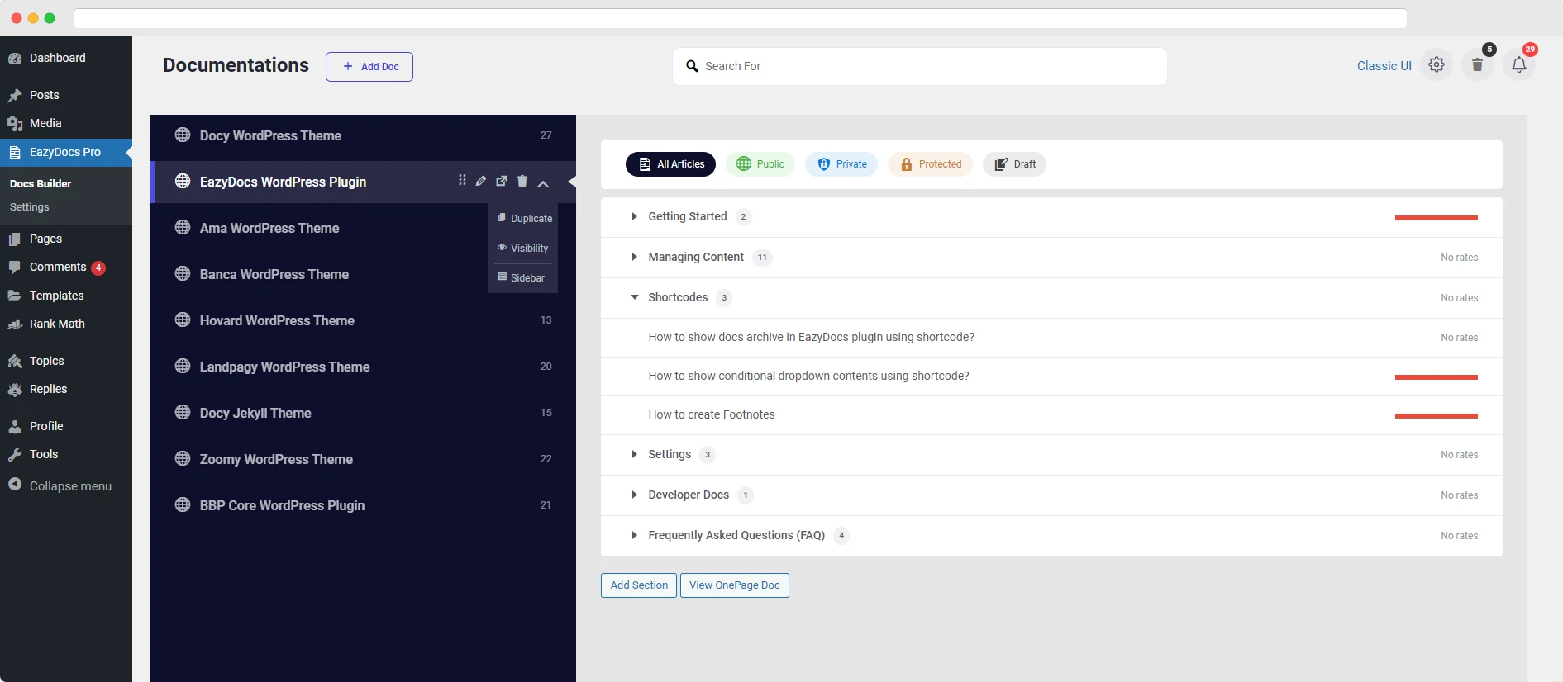Viewport: 1563px width, 682px height.
Task: Open Dashboard in the WordPress sidebar
Action: tap(66, 58)
